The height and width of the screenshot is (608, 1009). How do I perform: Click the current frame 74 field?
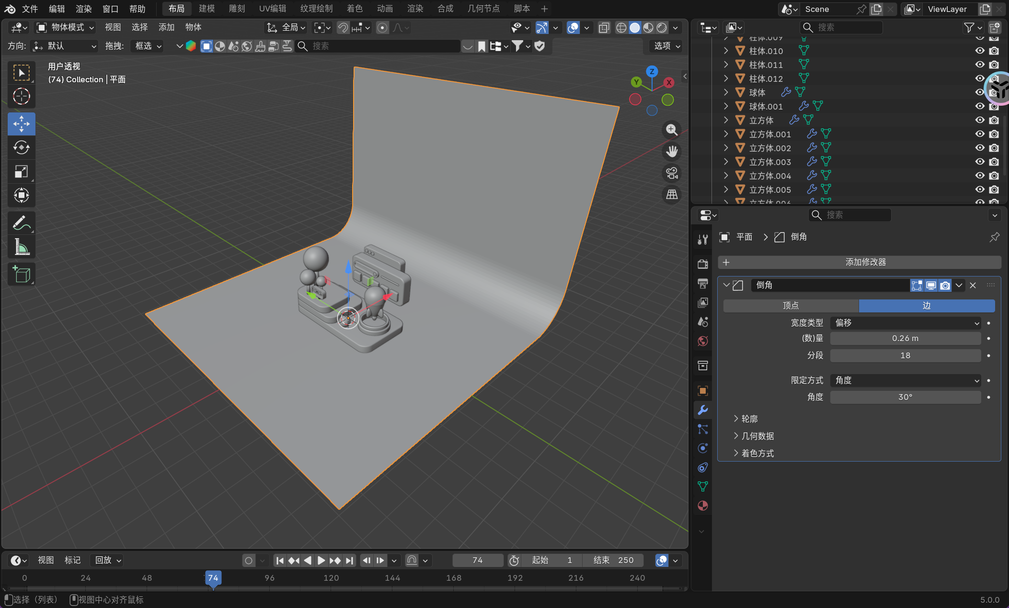tap(477, 560)
